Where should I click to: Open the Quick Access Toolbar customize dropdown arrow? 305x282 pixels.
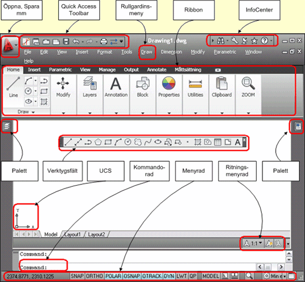click(121, 41)
